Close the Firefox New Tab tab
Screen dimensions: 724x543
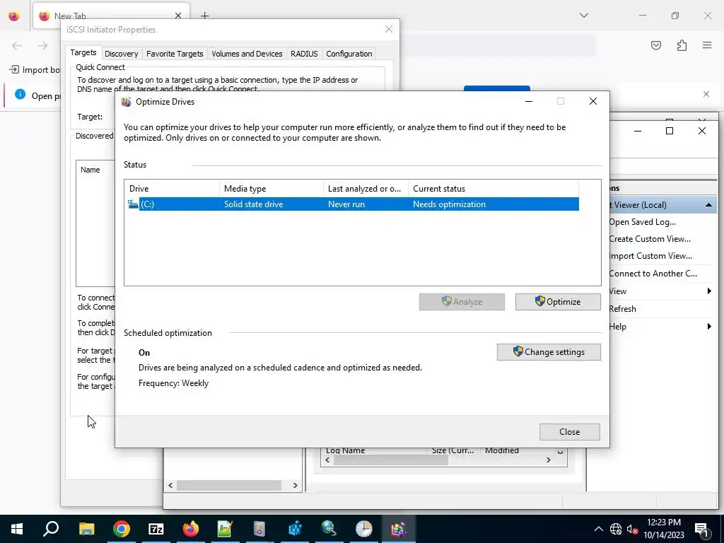[x=178, y=16]
